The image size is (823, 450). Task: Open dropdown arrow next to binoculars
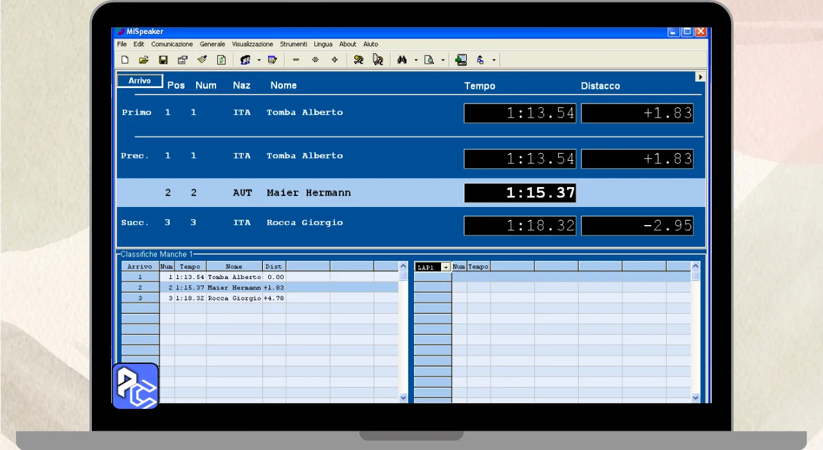tap(416, 60)
